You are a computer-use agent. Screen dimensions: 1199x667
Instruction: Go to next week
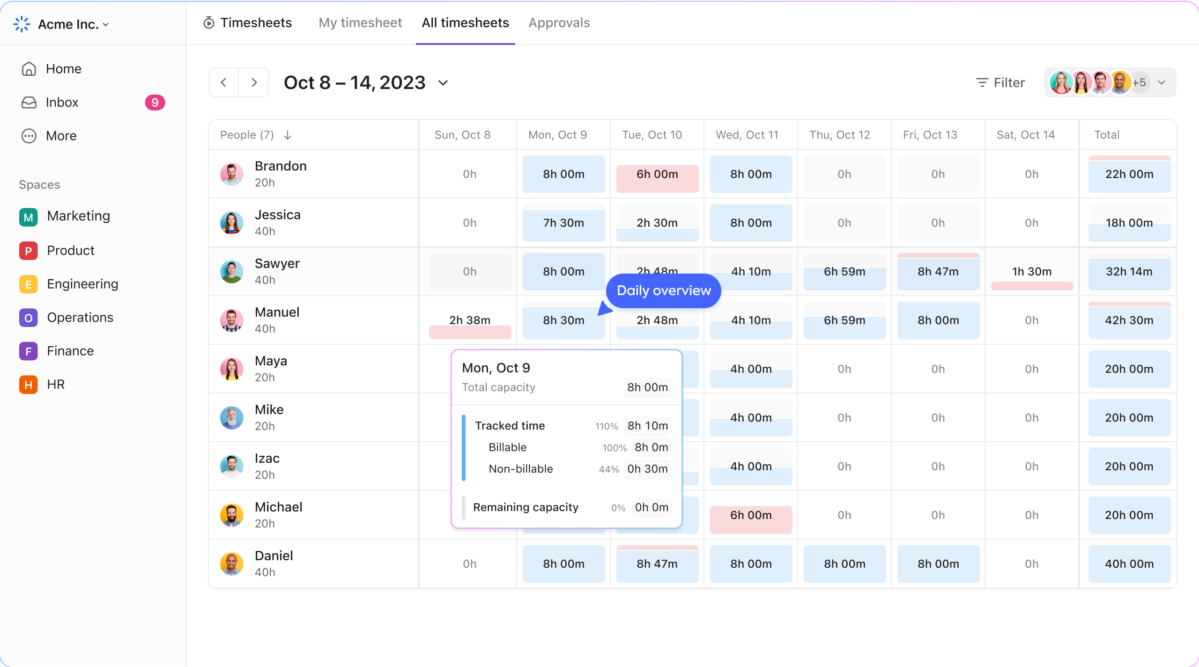tap(254, 83)
